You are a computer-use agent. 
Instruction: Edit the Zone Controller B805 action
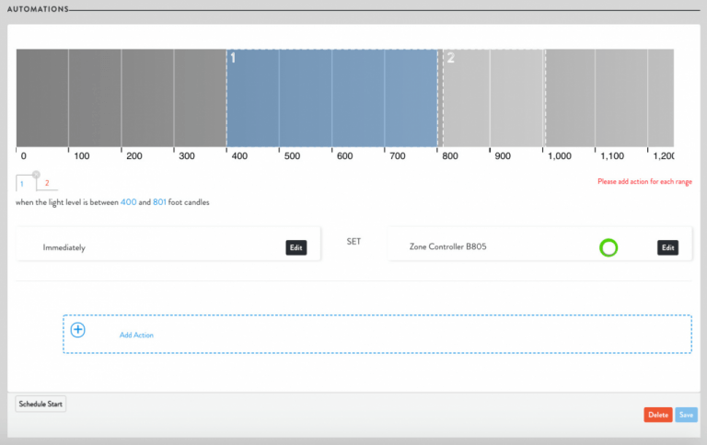tap(667, 247)
